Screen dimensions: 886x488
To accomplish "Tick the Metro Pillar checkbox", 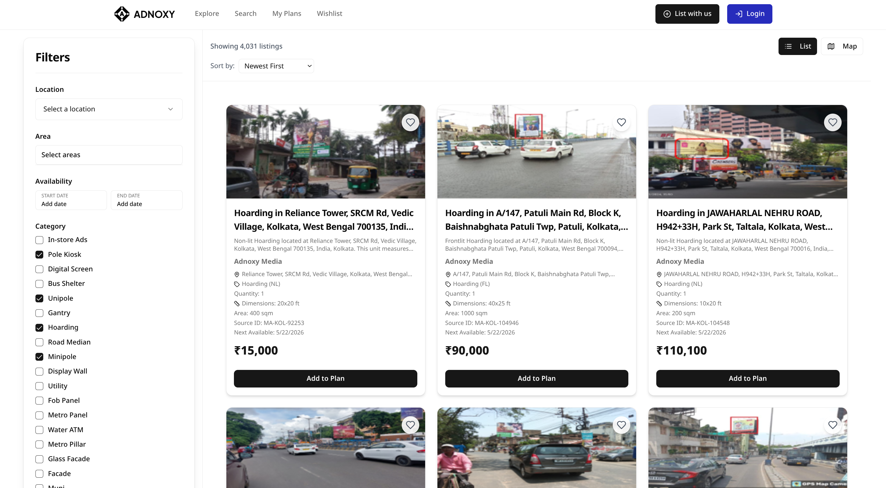I will 39,445.
